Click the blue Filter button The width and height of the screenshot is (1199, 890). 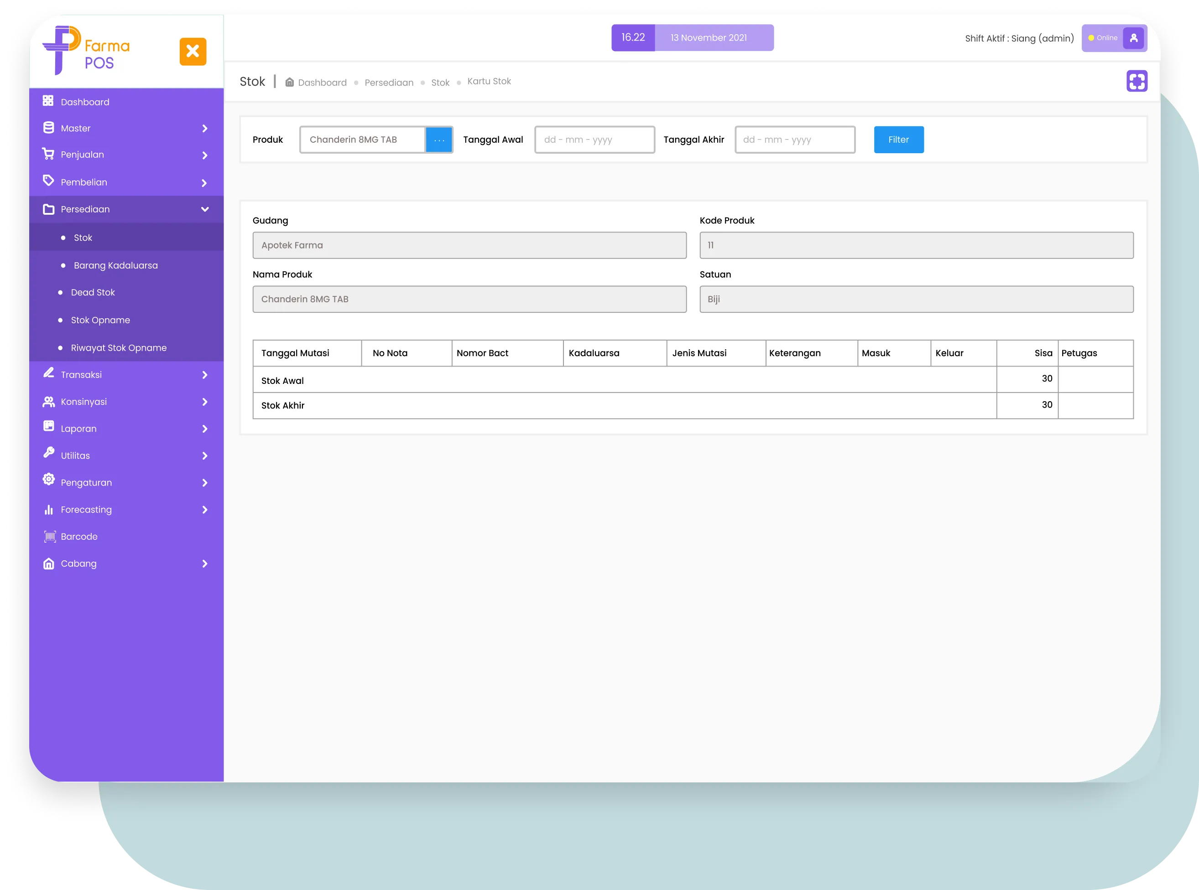click(898, 140)
